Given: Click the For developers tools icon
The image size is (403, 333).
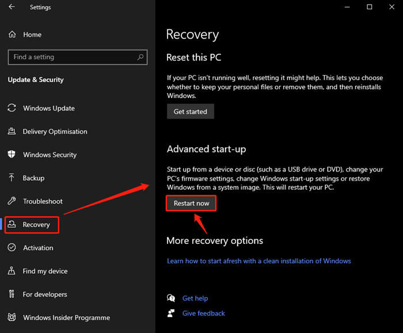Looking at the screenshot, I should tap(12, 294).
